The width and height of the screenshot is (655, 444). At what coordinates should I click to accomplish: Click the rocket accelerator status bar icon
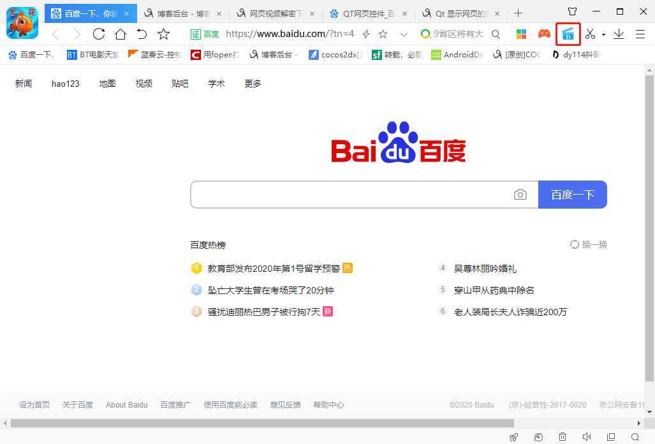tap(514, 437)
